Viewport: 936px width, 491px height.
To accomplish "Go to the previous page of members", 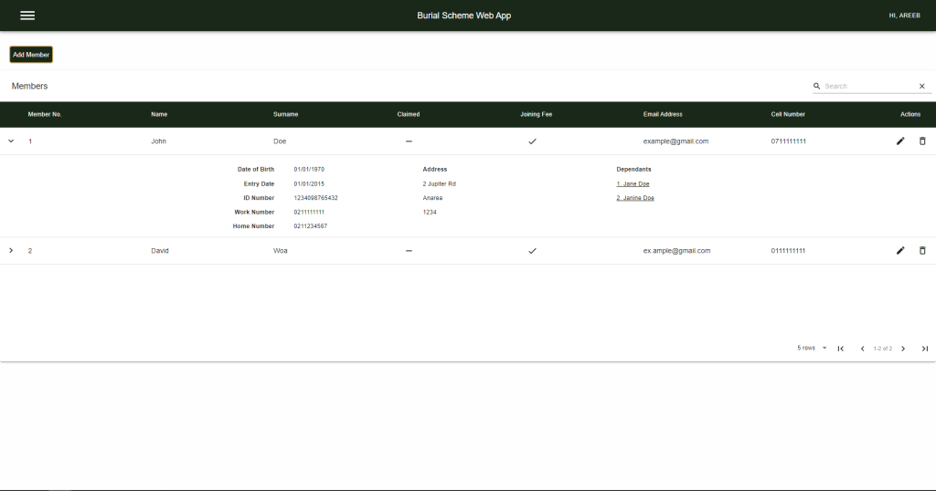I will coord(862,349).
